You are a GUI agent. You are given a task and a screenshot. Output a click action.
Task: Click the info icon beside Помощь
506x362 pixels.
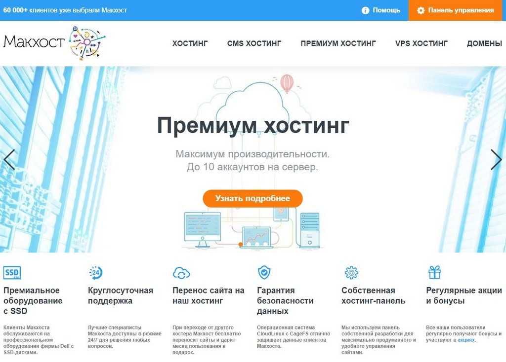coord(365,10)
